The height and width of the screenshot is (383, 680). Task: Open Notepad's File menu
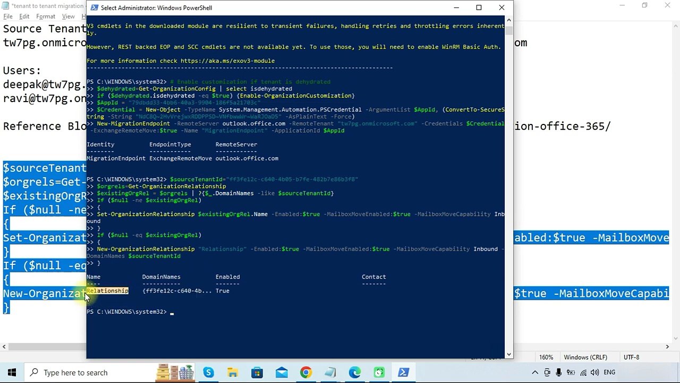tap(8, 16)
